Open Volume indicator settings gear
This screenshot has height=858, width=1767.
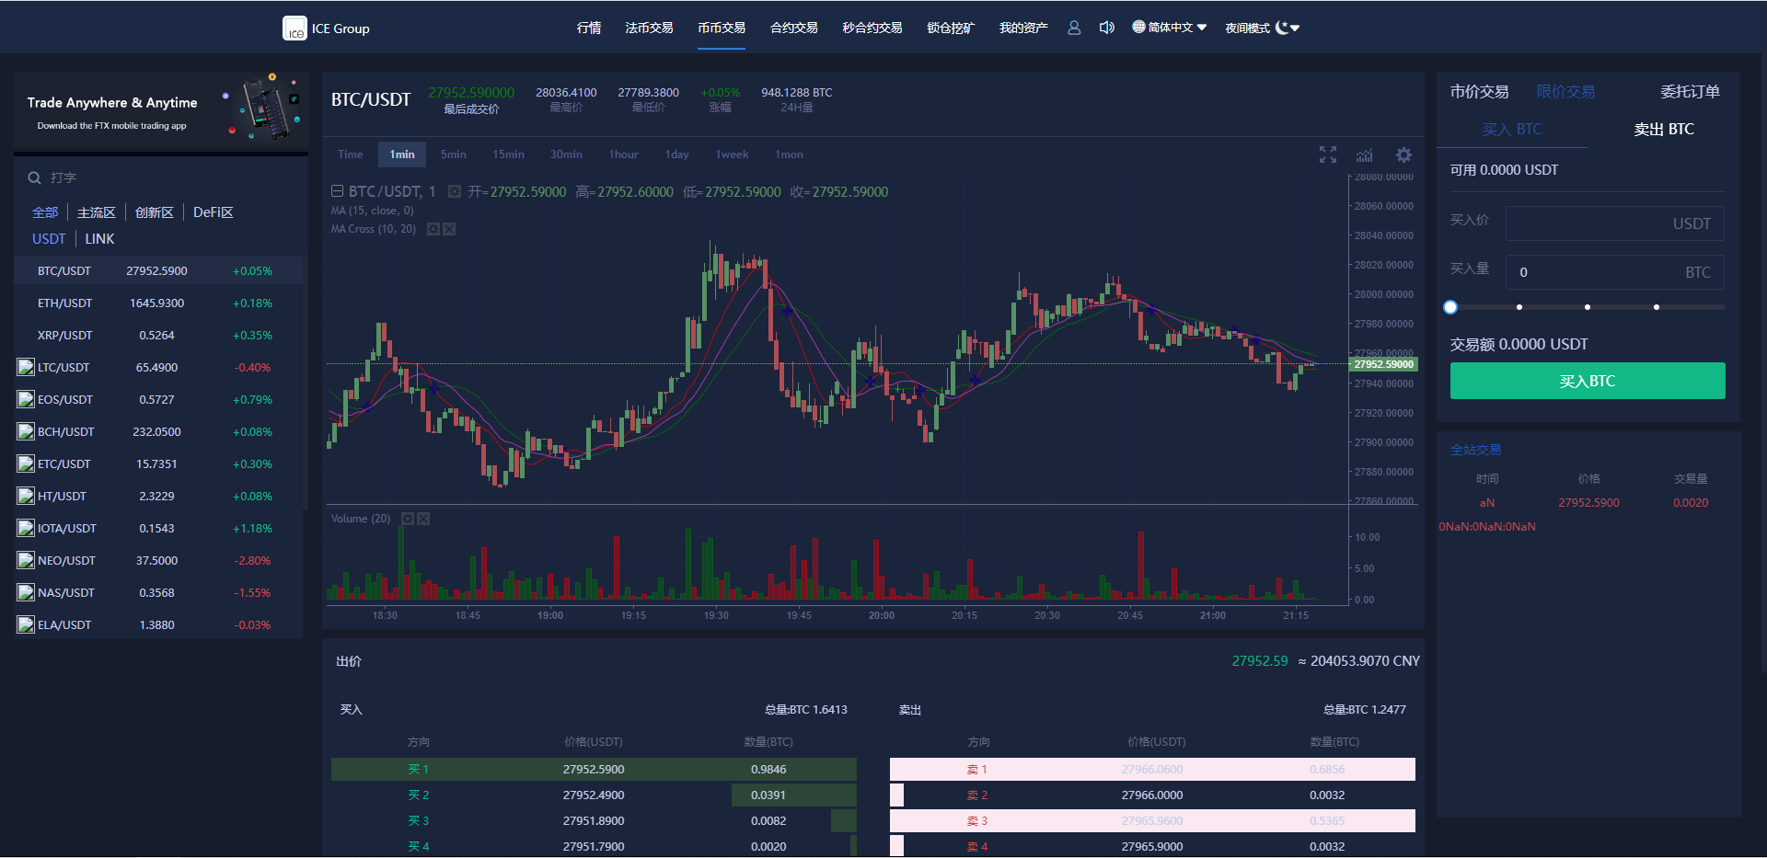tap(408, 519)
